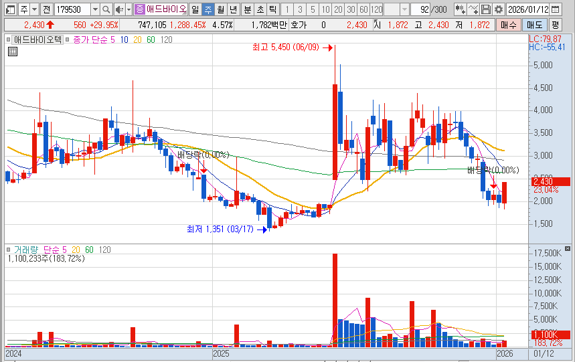Expand the stock code history dropdown
The height and width of the screenshot is (362, 575).
95,9
